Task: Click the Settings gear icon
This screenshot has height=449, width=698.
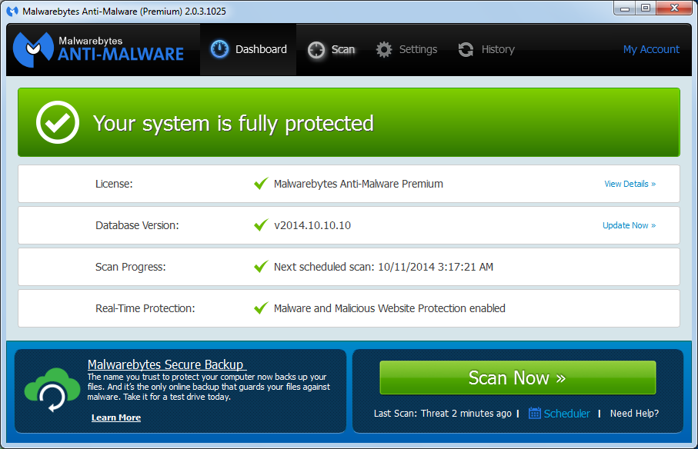Action: point(384,50)
